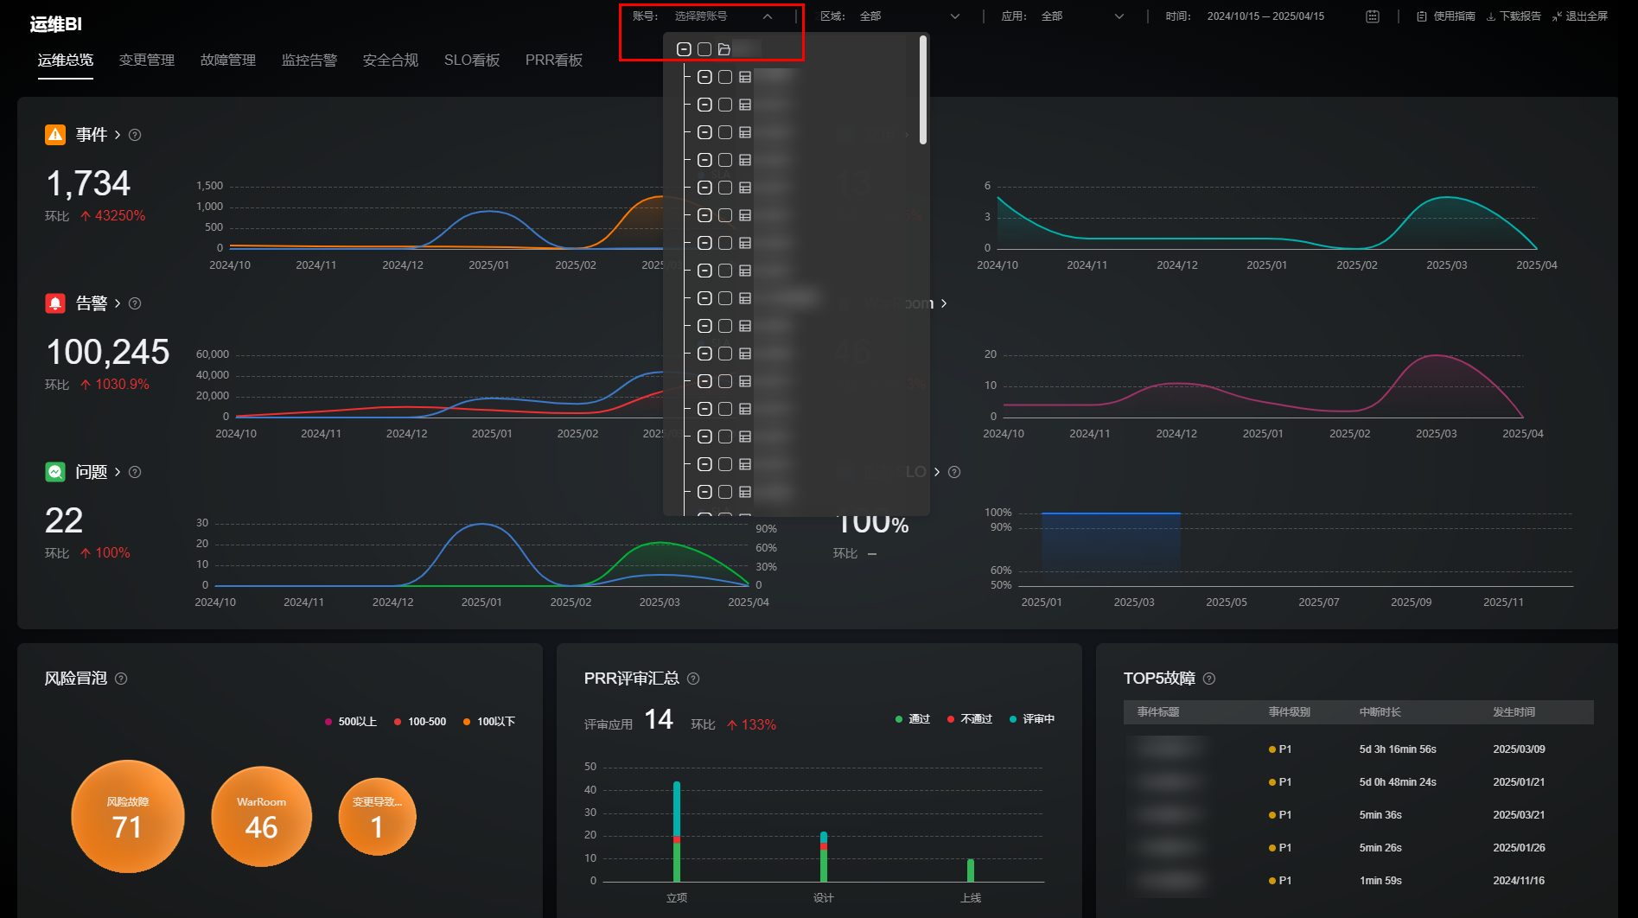1638x918 pixels.
Task: Open the calendar date picker icon
Action: point(1372,16)
